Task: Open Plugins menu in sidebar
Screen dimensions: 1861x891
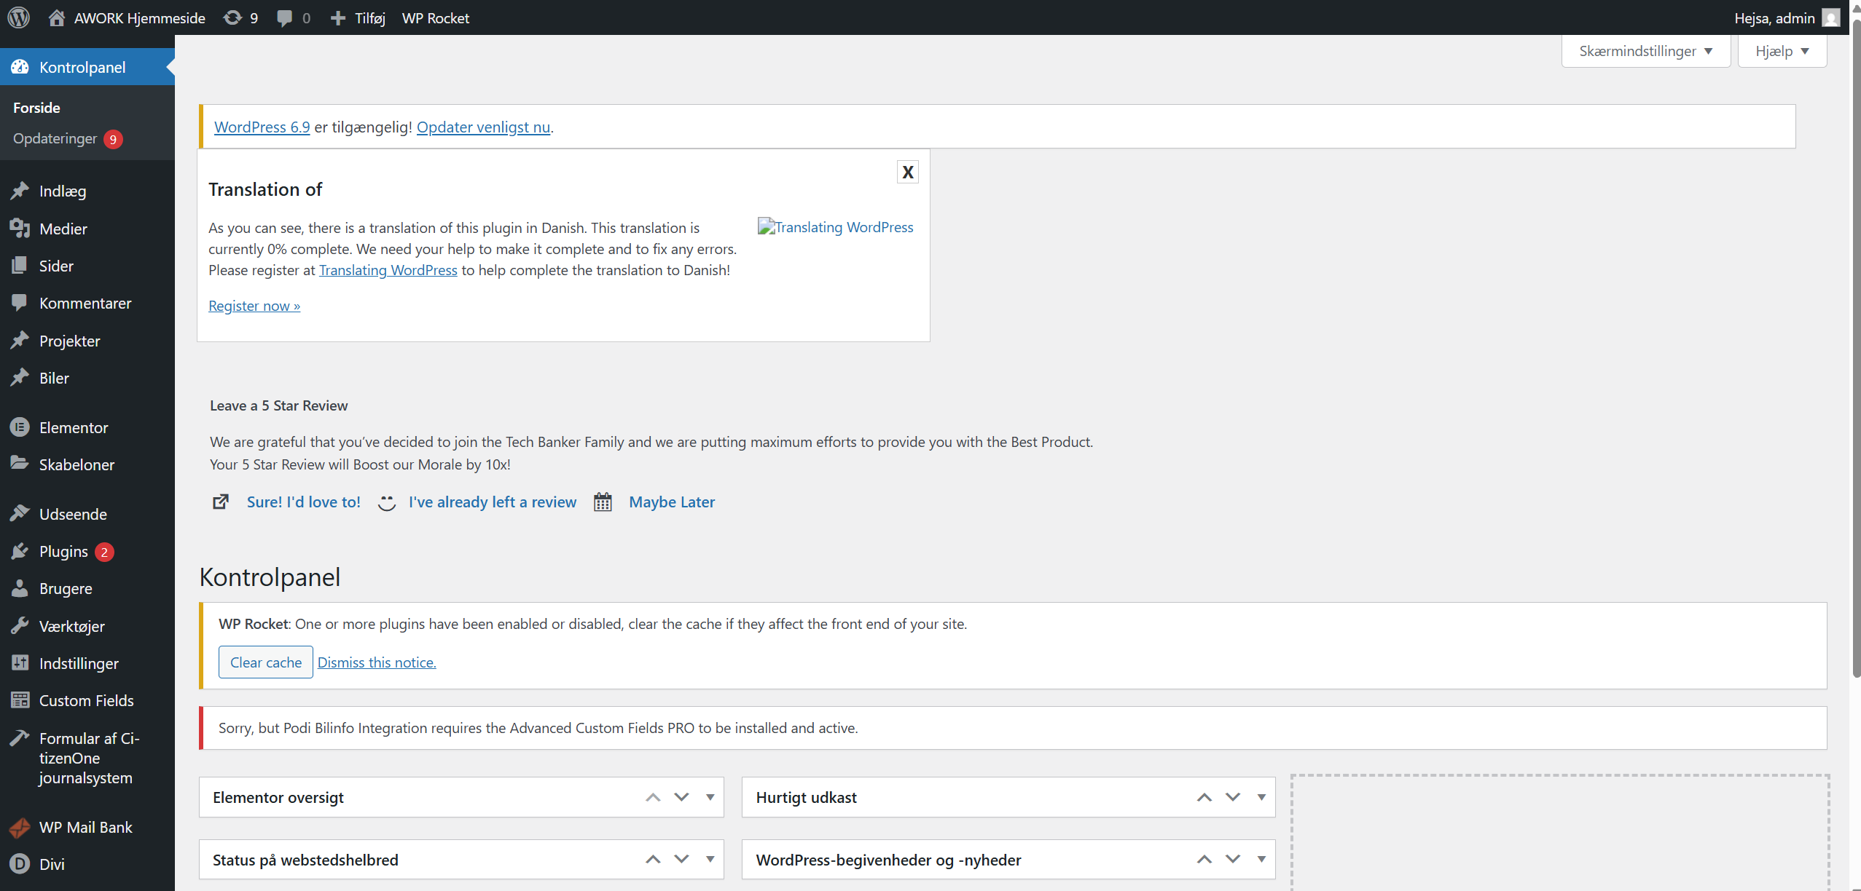Action: point(63,551)
